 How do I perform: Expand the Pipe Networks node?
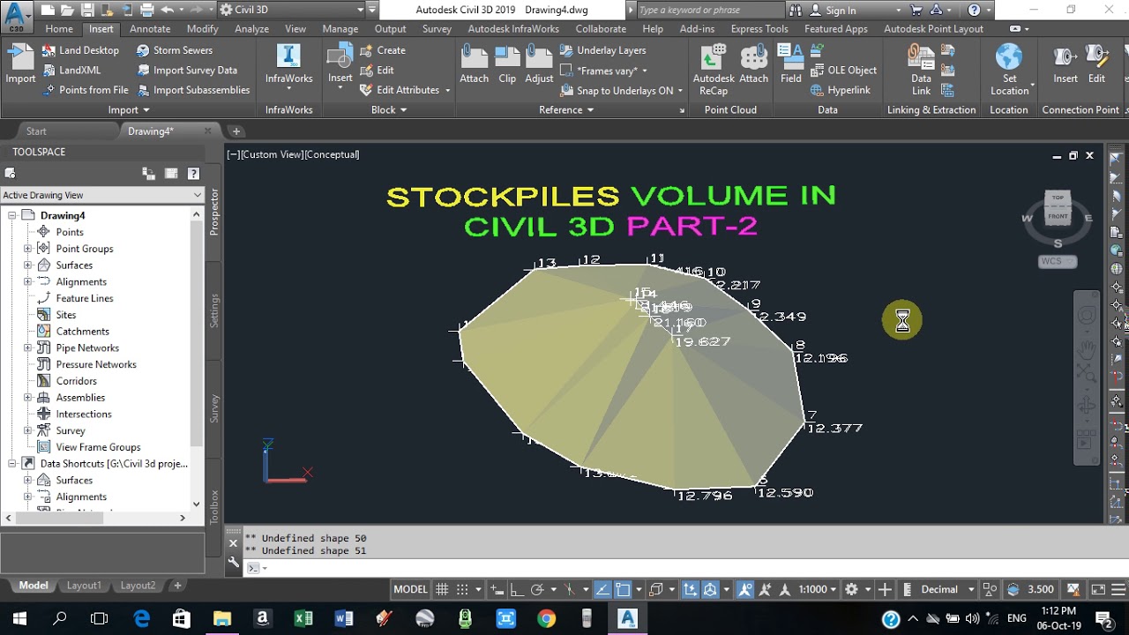(27, 347)
